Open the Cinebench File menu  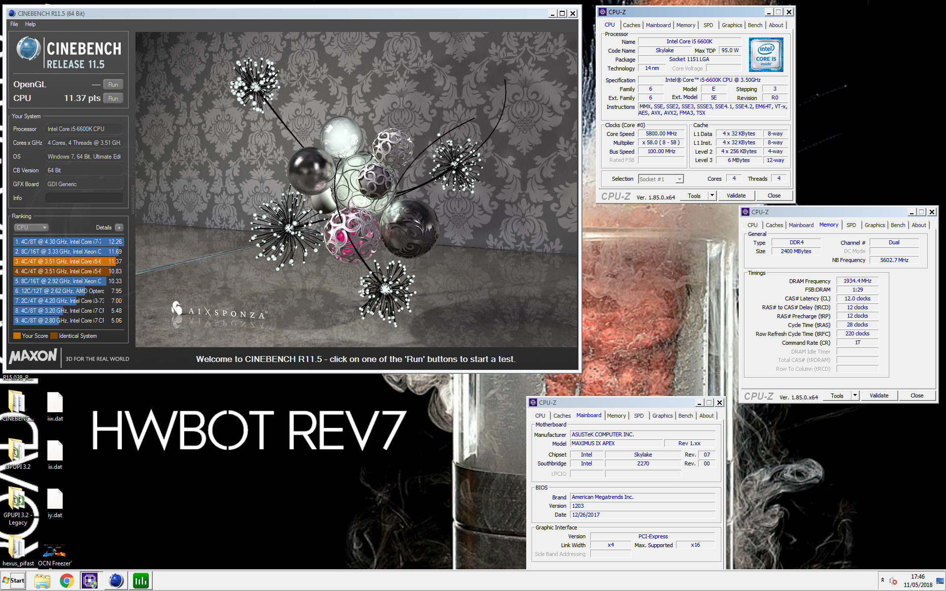click(14, 24)
